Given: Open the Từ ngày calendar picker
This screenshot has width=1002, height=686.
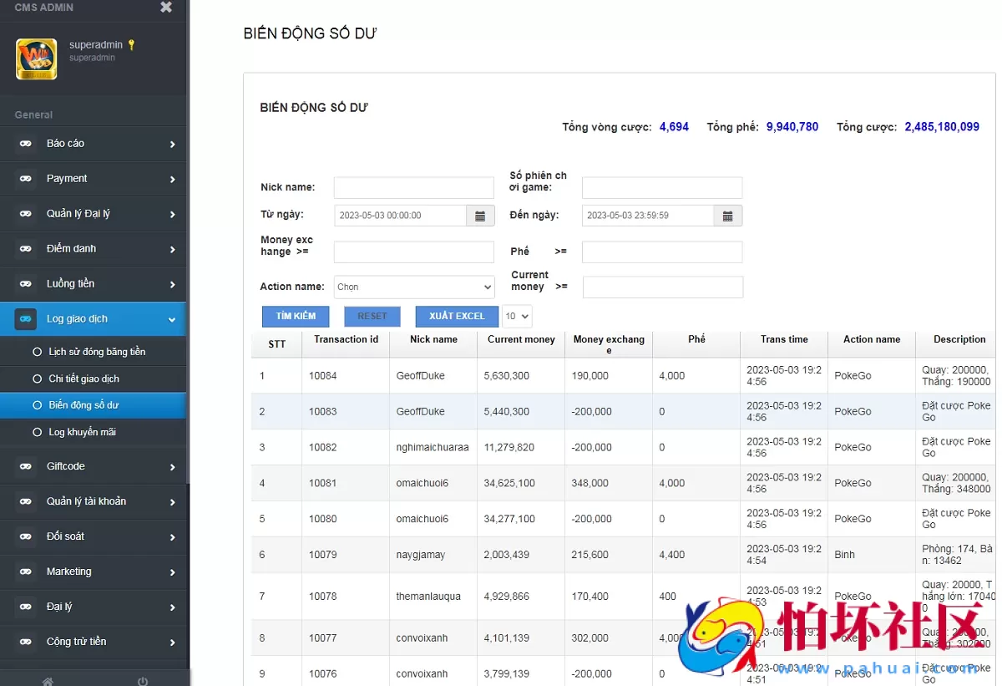Looking at the screenshot, I should (x=479, y=215).
